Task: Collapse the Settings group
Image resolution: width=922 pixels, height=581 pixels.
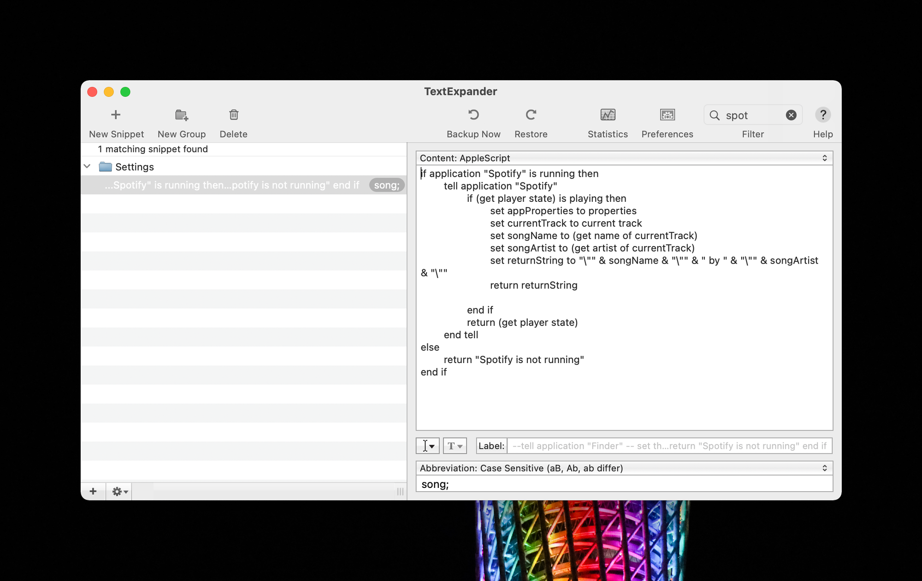Action: click(x=87, y=166)
